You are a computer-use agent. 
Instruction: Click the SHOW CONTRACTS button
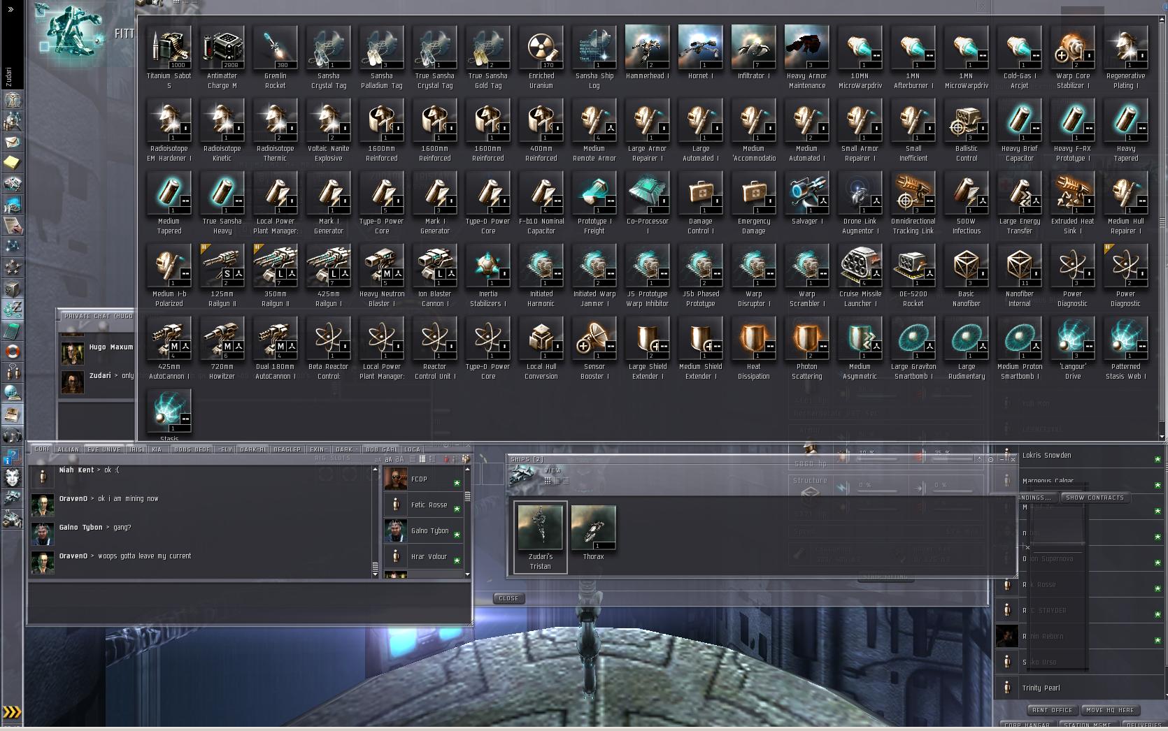pyautogui.click(x=1095, y=498)
